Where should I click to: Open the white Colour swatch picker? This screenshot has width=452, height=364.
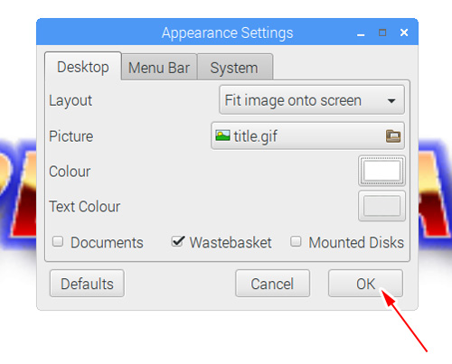[381, 171]
